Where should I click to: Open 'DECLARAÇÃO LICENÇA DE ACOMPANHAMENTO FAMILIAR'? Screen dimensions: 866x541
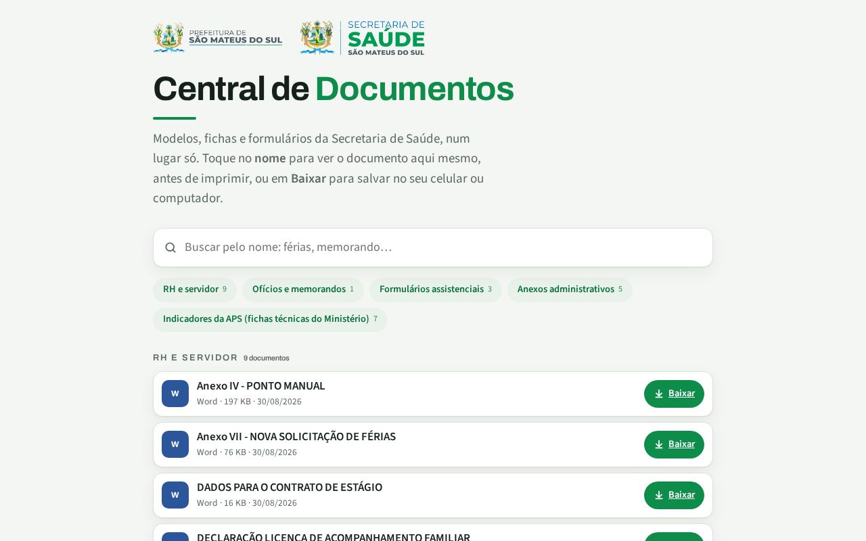pyautogui.click(x=334, y=538)
